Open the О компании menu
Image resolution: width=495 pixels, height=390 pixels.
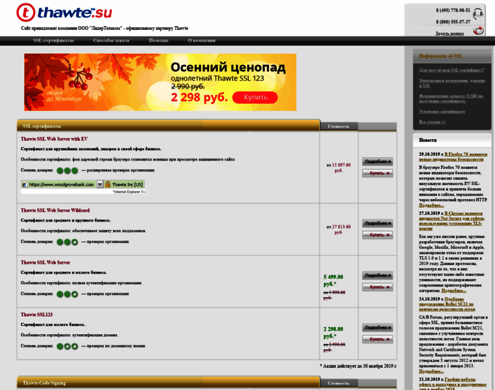point(202,40)
